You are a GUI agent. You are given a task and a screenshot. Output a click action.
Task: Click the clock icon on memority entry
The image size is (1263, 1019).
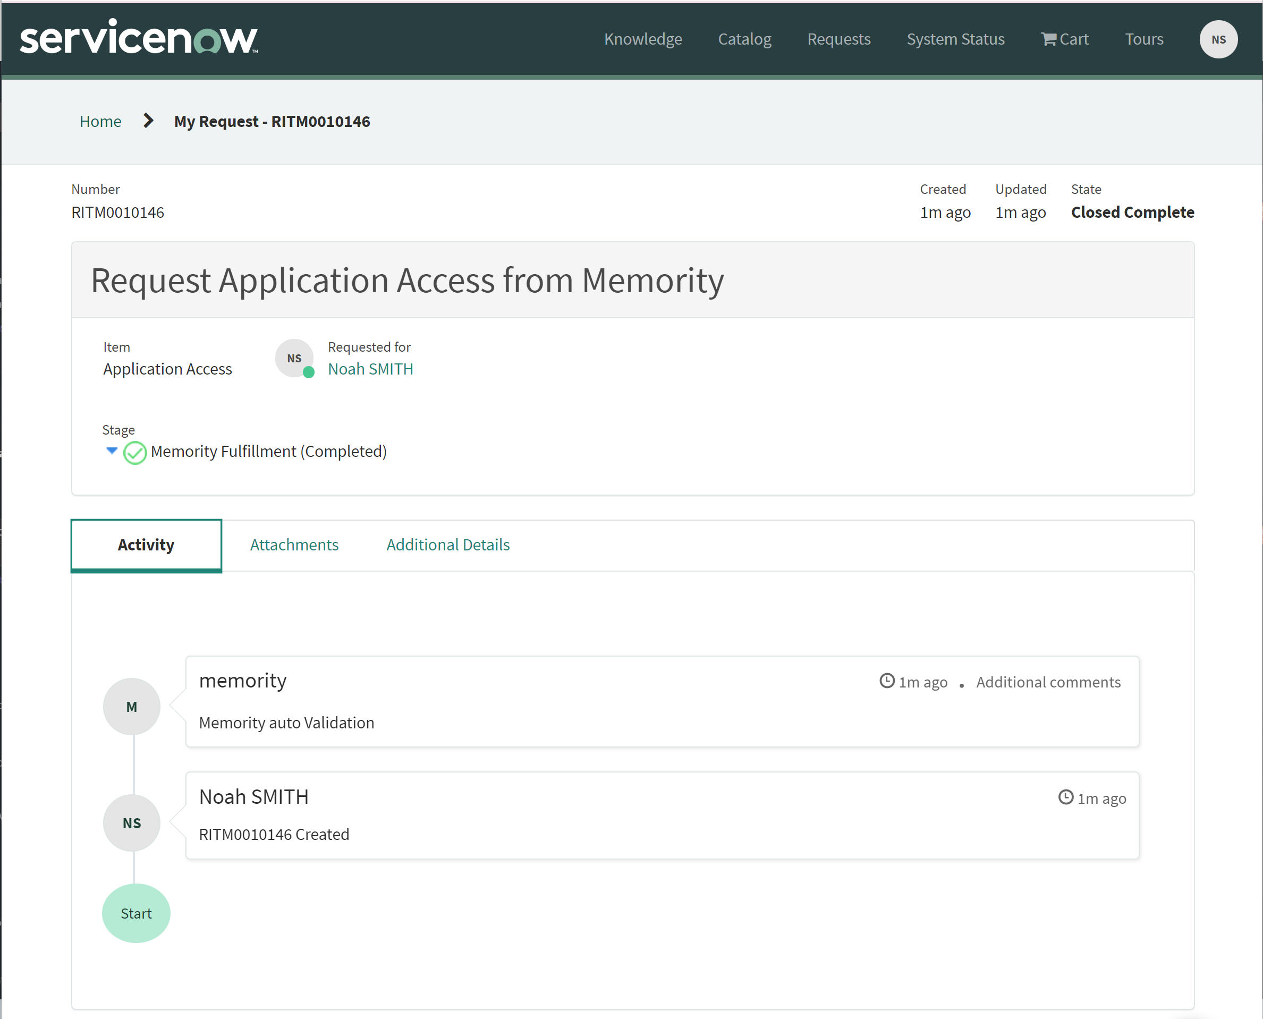tap(887, 681)
